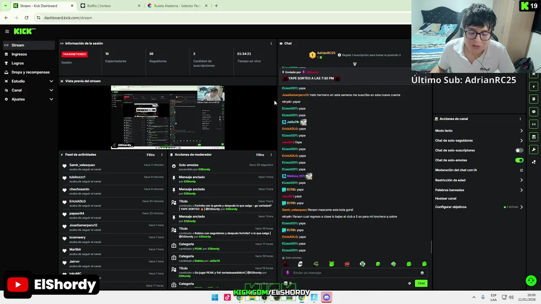Open Configurar objetivos chevron
This screenshot has height=304, width=541.
pos(521,207)
